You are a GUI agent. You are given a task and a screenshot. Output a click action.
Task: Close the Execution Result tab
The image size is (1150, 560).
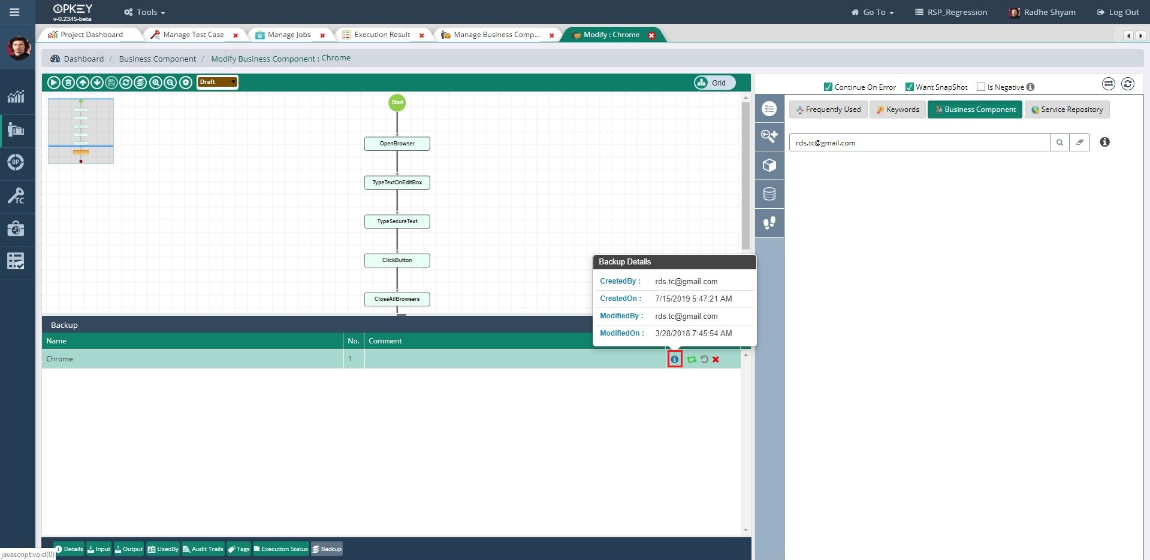pos(422,35)
